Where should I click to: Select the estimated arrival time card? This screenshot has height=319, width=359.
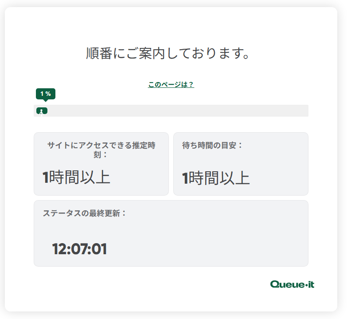click(101, 164)
